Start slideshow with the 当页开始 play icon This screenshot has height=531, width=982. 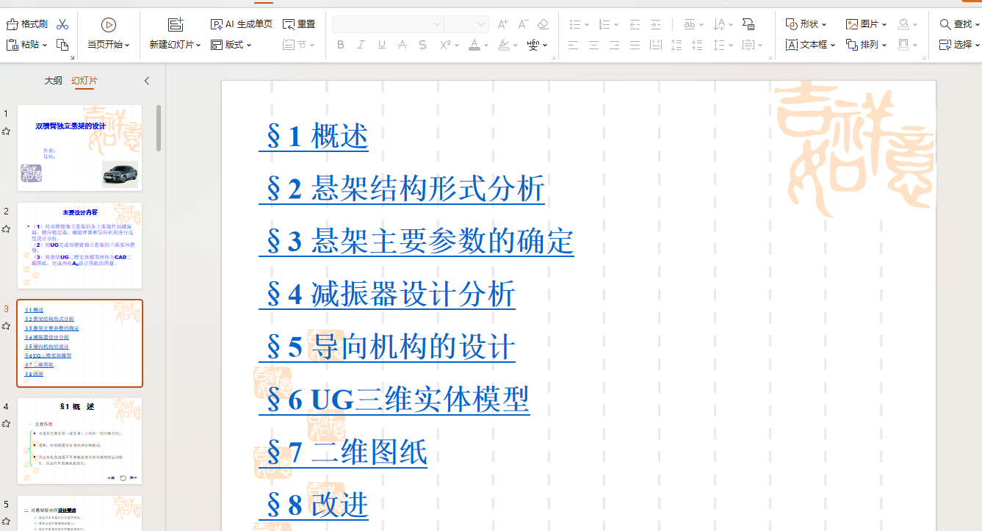(x=109, y=25)
